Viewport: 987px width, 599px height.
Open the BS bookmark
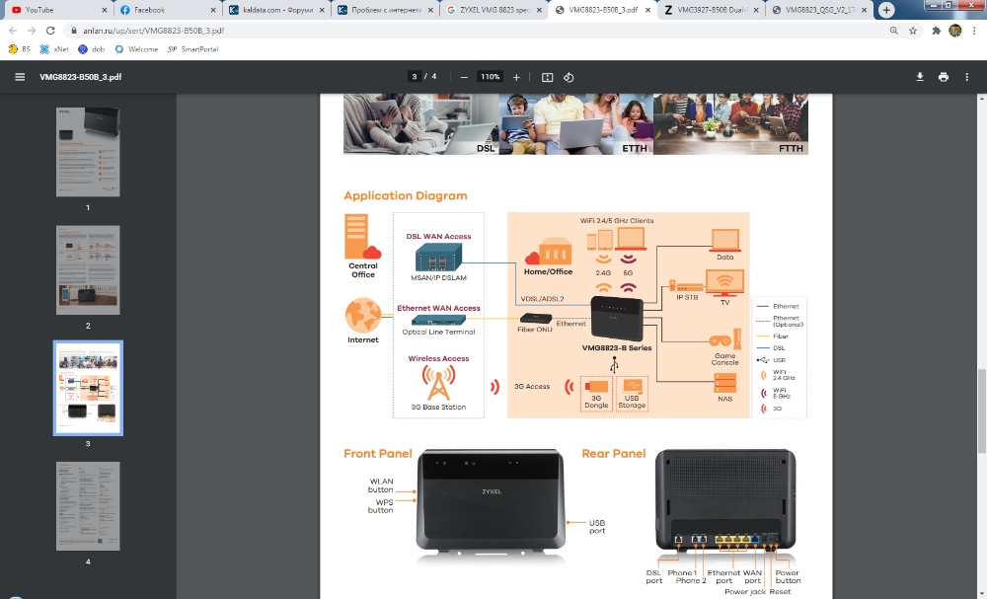tap(20, 49)
